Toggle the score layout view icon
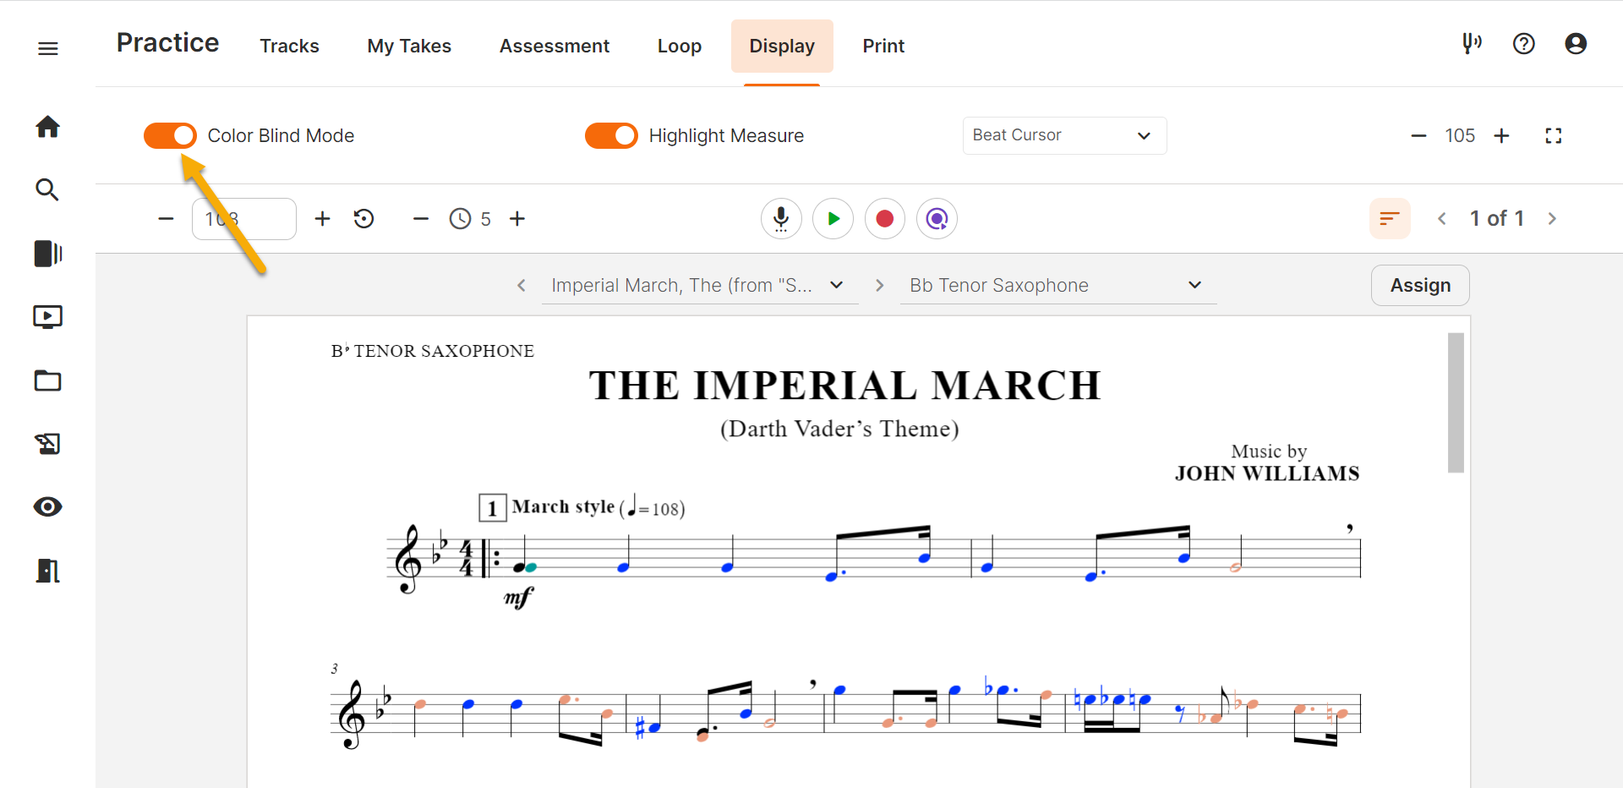Image resolution: width=1623 pixels, height=788 pixels. (x=1390, y=219)
